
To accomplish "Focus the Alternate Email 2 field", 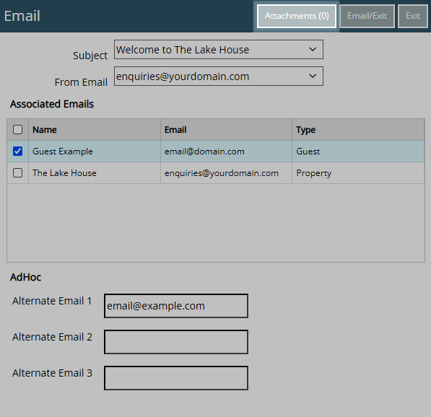I will (x=176, y=342).
